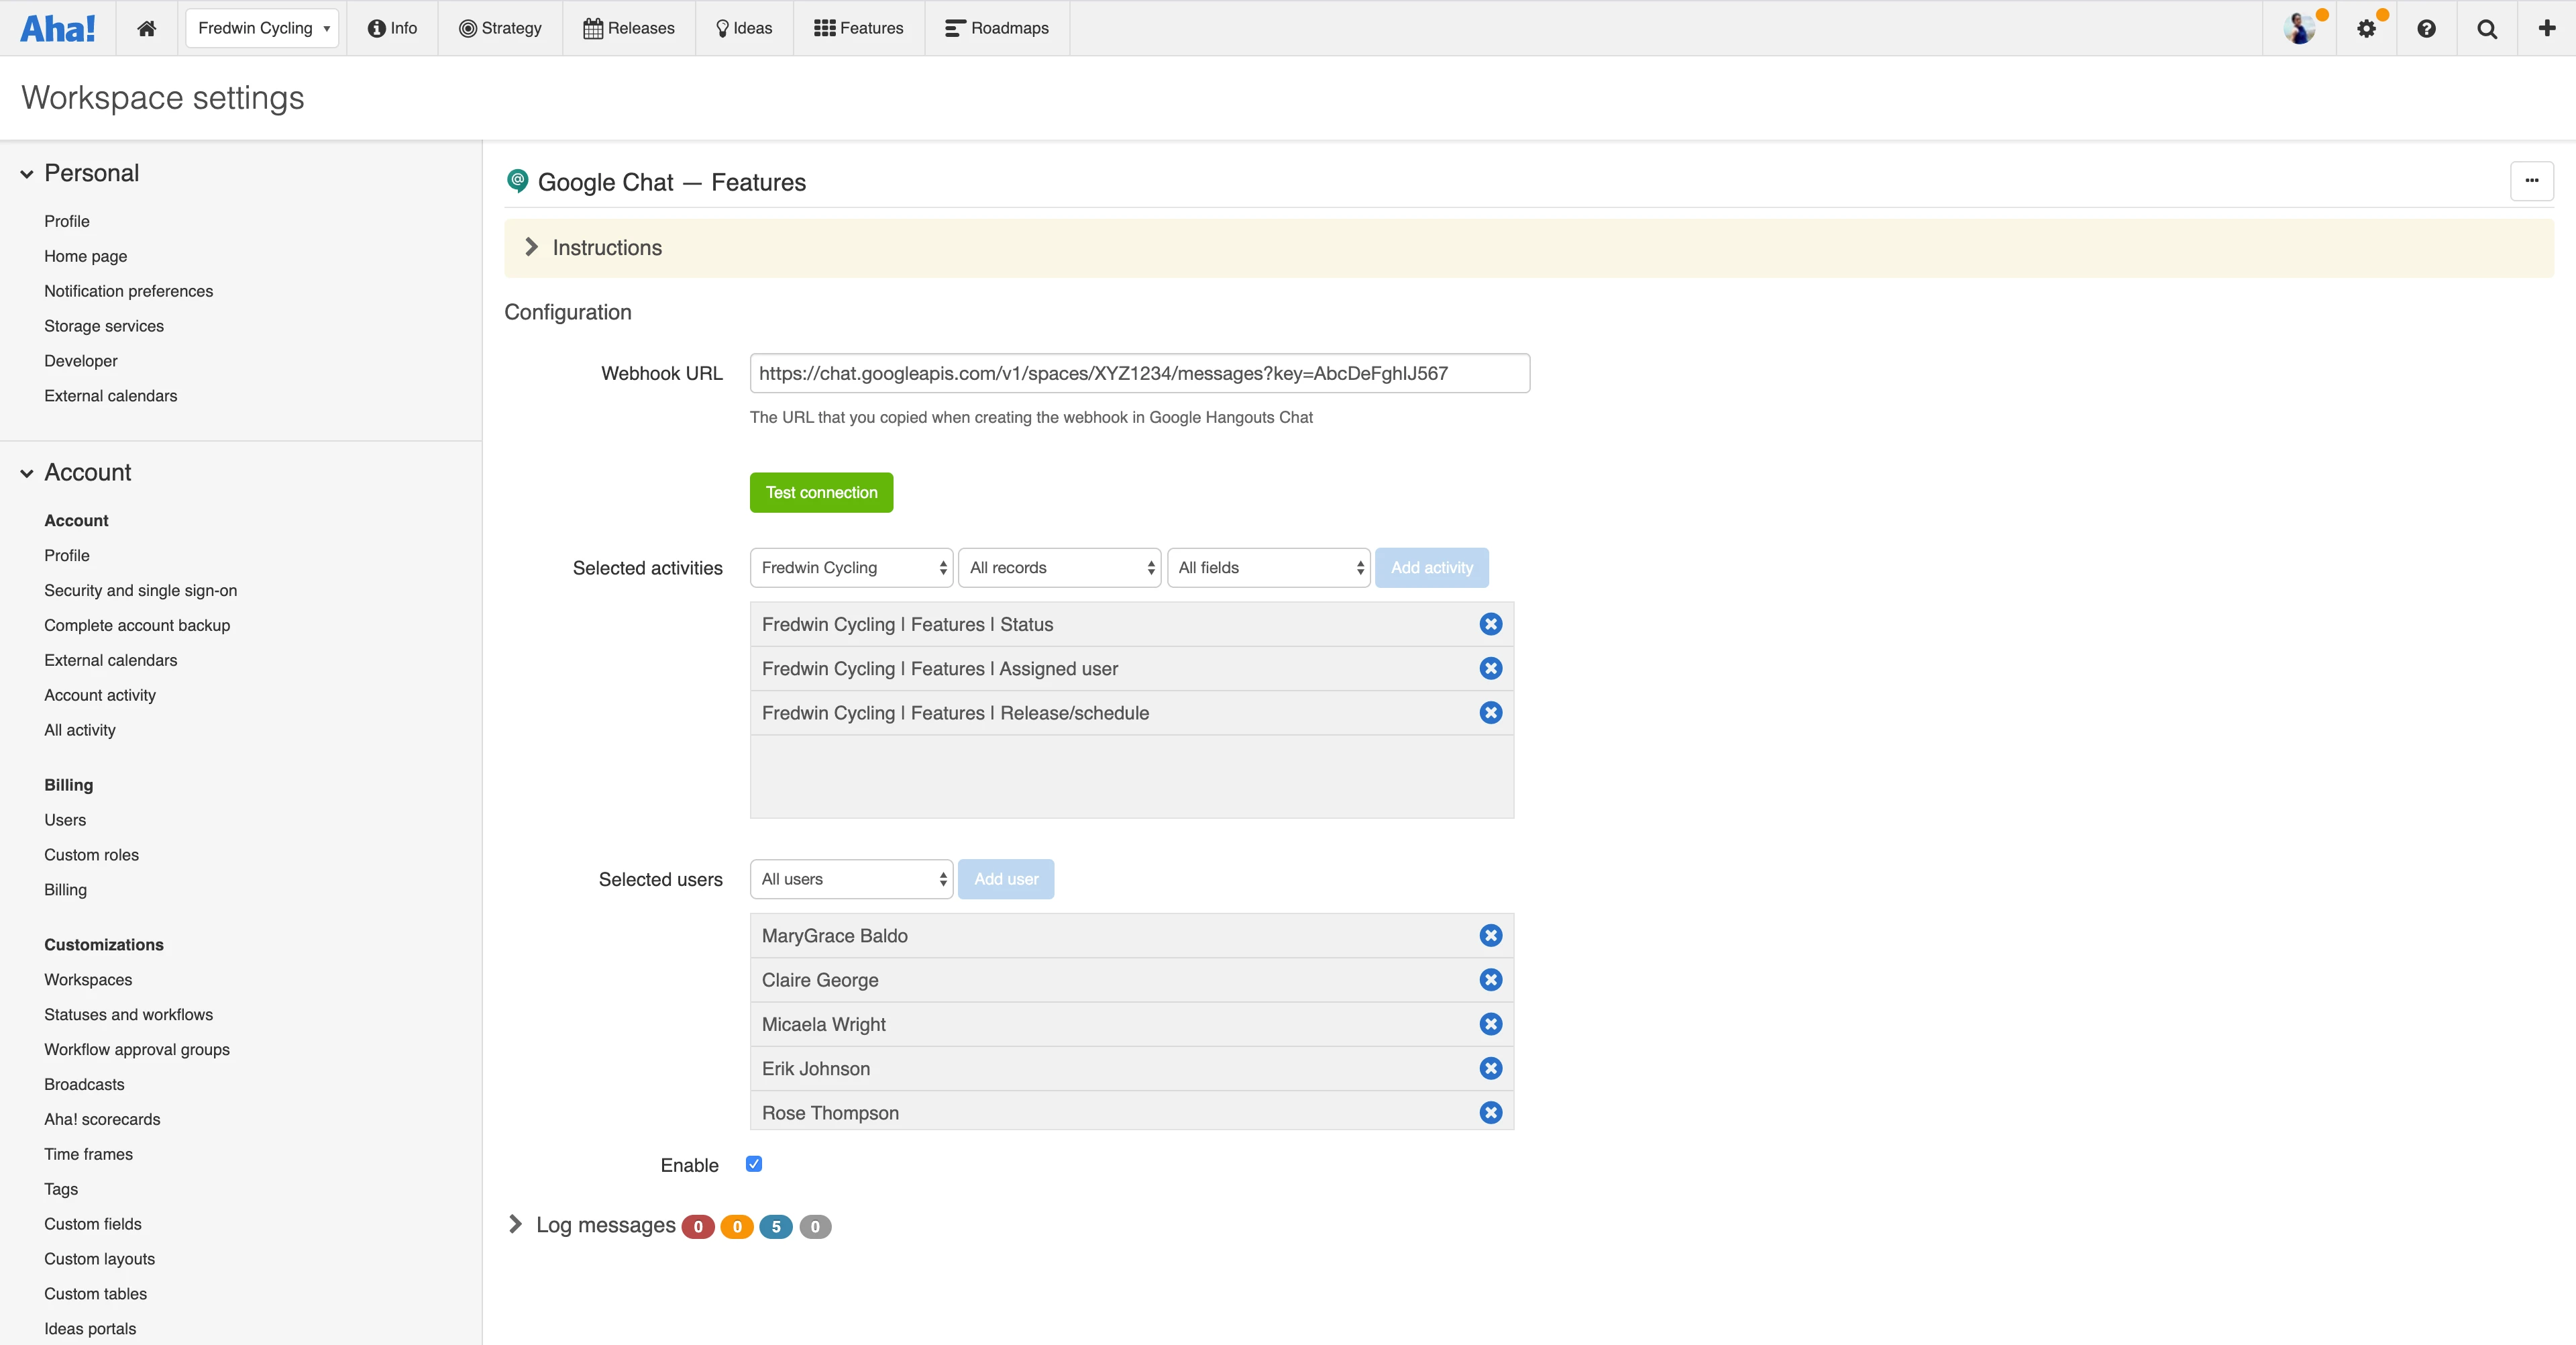Open the All records dropdown

1059,567
